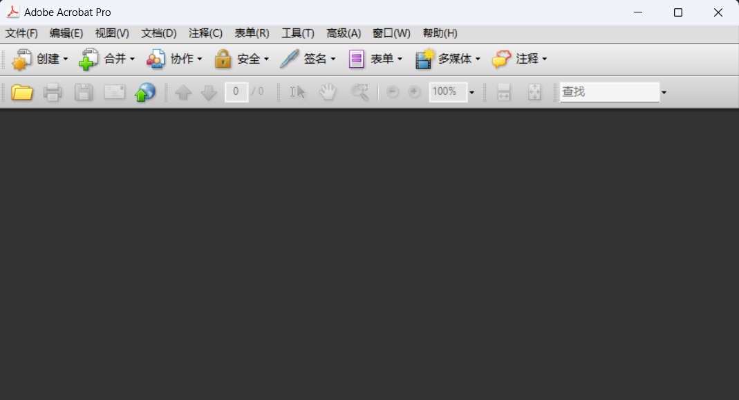Select the Marquee Zoom tool
Image resolution: width=739 pixels, height=400 pixels.
click(359, 91)
